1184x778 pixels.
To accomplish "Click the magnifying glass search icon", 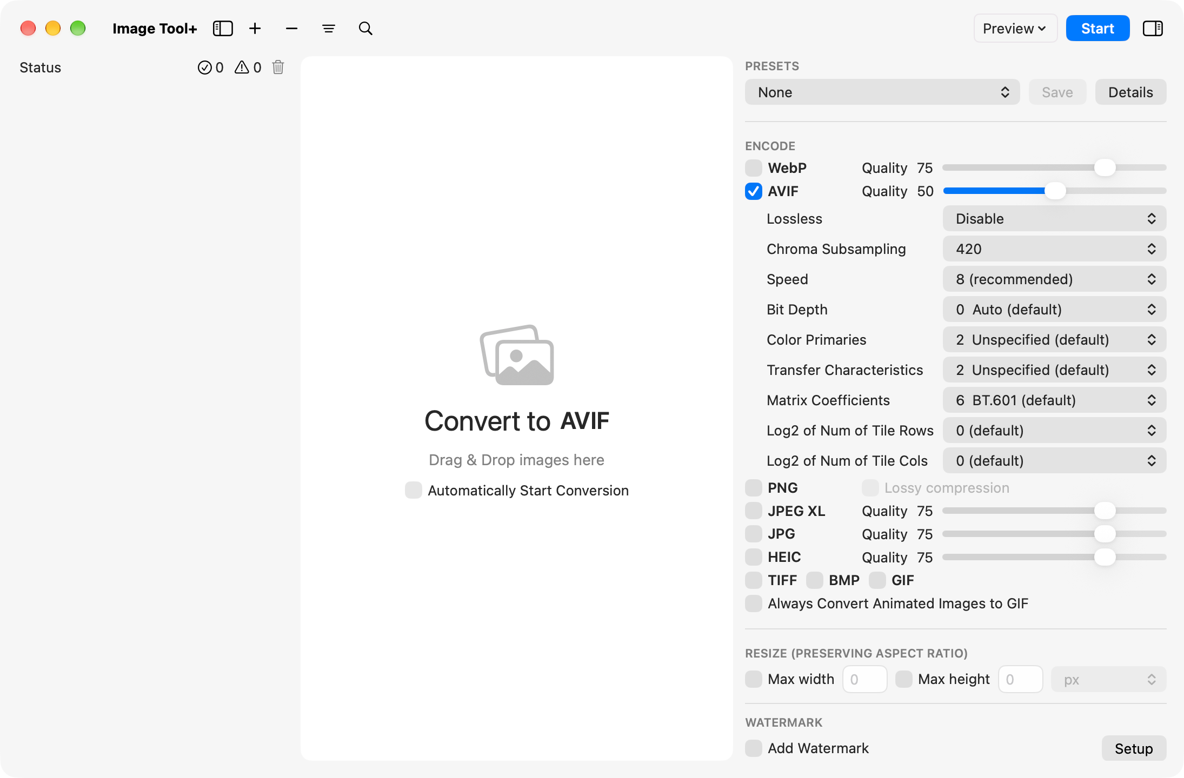I will (x=365, y=29).
